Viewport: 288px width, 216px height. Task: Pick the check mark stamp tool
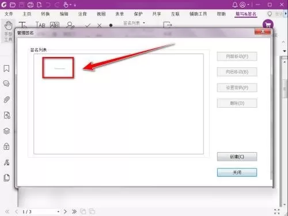[88, 25]
